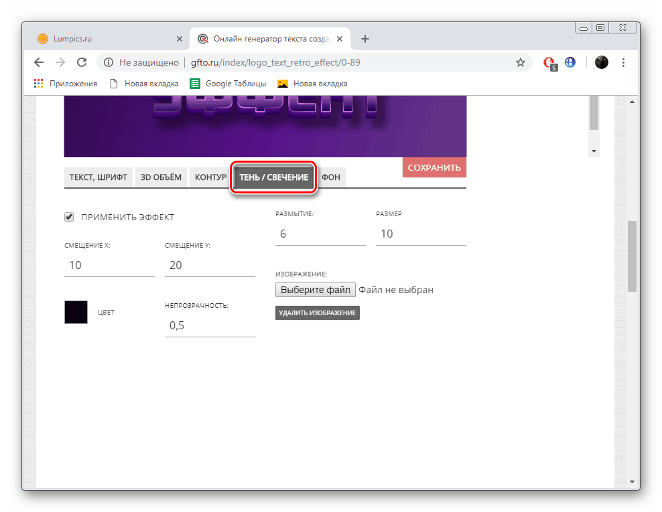Open the Chrome profile avatar

tap(601, 62)
